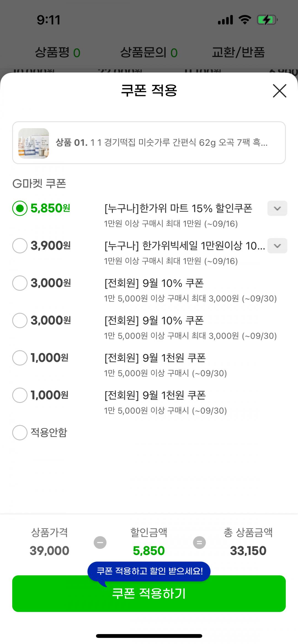Tap the equals icon before 총 상품금액
Image resolution: width=298 pixels, height=644 pixels.
coord(199,543)
